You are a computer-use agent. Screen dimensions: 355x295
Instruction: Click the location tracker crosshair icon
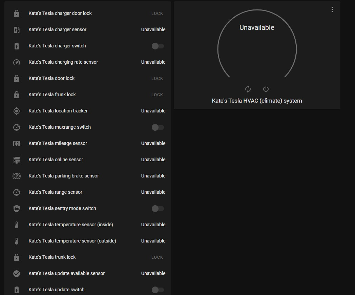point(17,111)
